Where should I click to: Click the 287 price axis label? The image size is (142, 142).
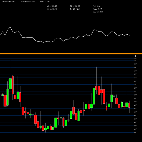tap(135, 71)
